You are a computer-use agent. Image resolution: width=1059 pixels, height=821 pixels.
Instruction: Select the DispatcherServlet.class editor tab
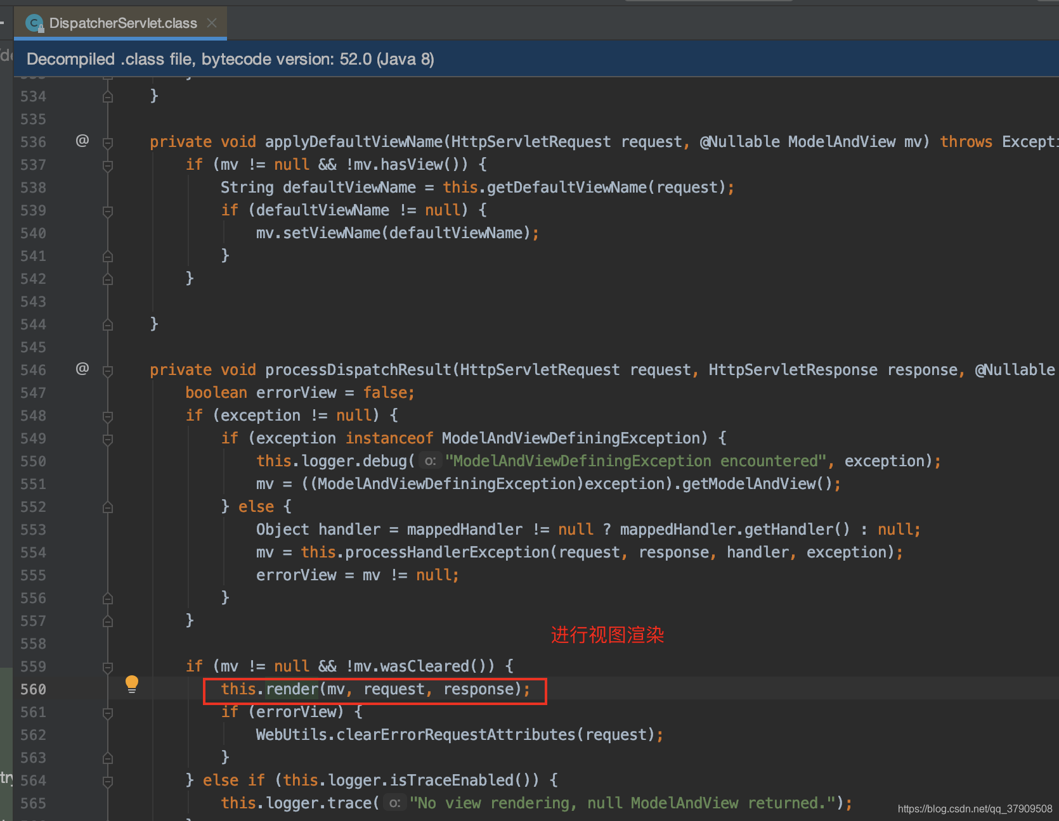tap(120, 23)
